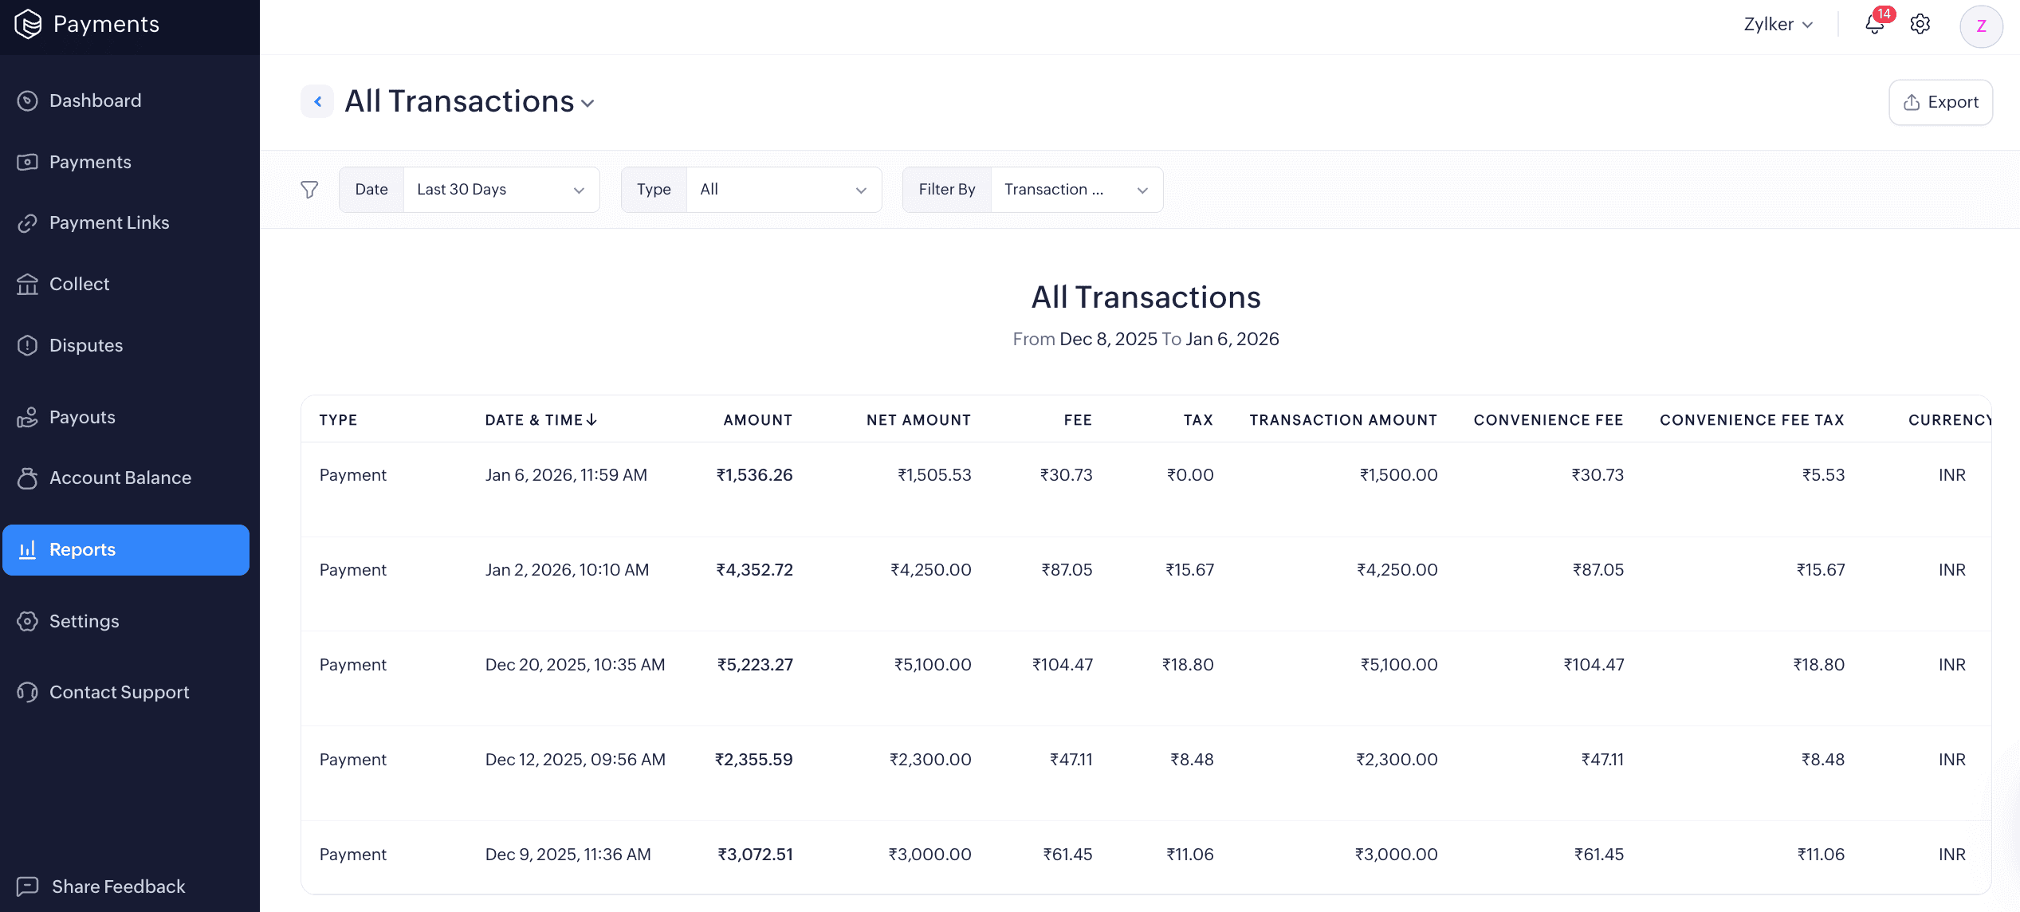Open Disputes using its alert icon
Image resolution: width=2020 pixels, height=912 pixels.
coord(28,345)
